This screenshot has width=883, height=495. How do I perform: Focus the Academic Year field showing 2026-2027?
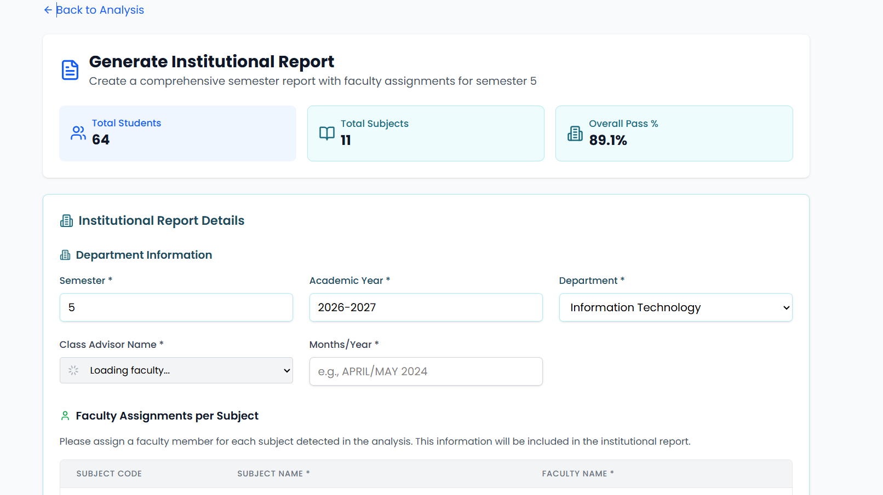coord(426,307)
